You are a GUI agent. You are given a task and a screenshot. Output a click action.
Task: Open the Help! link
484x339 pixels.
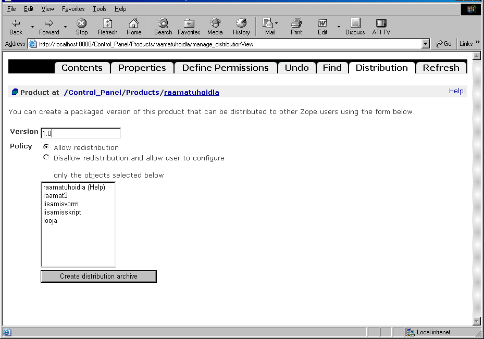pyautogui.click(x=457, y=91)
